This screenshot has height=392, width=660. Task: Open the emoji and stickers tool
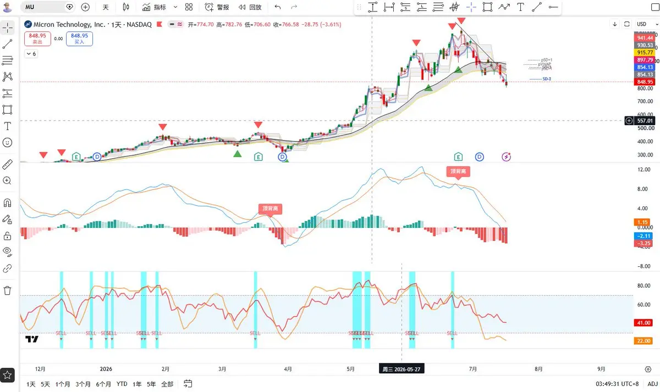(8, 142)
